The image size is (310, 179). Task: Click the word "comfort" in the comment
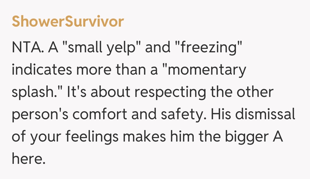pos(101,114)
